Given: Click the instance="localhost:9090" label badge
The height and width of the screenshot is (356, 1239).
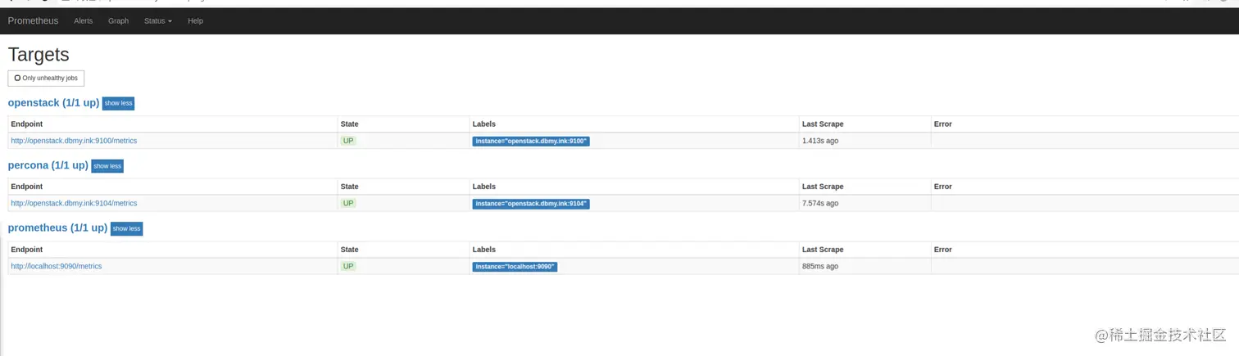Looking at the screenshot, I should (x=515, y=267).
